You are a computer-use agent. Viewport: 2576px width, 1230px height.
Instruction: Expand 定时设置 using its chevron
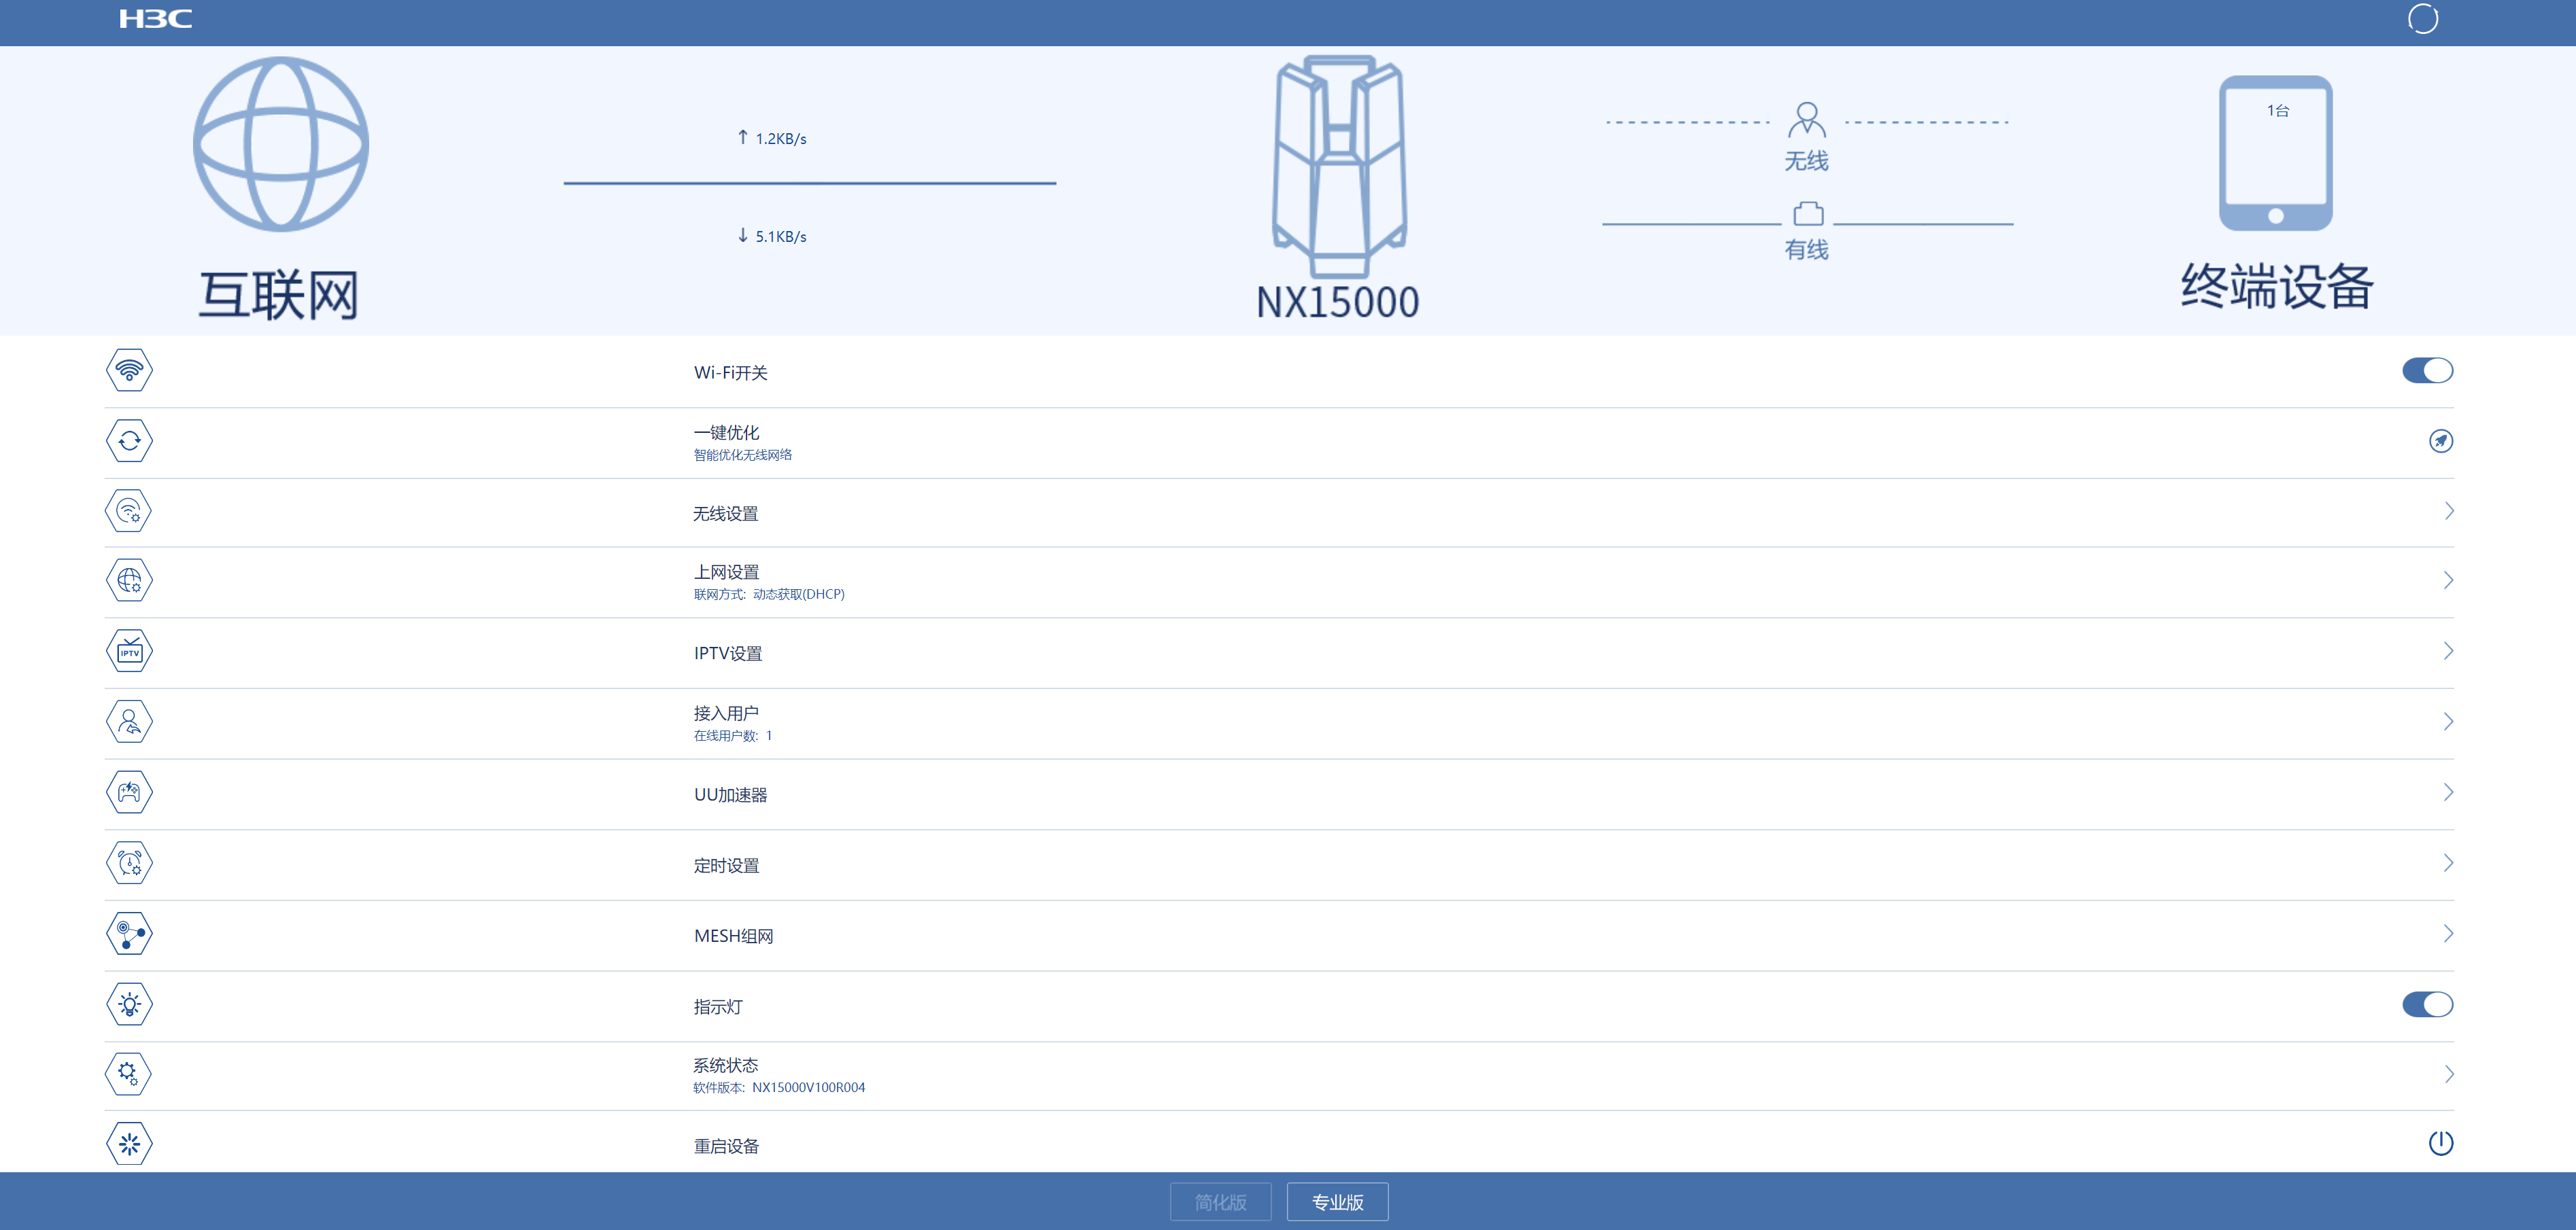pos(2448,863)
